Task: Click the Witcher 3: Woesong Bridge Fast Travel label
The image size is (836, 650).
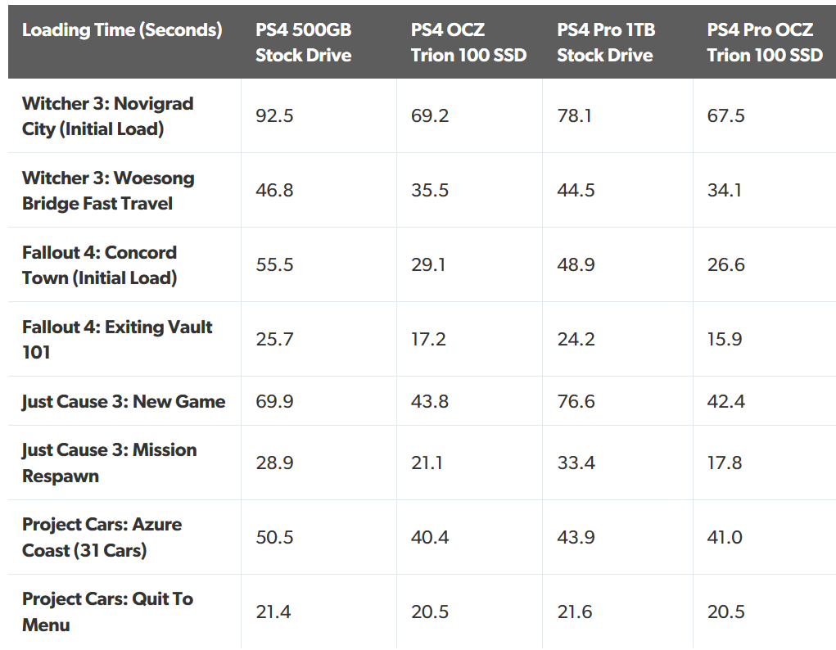Action: tap(108, 191)
